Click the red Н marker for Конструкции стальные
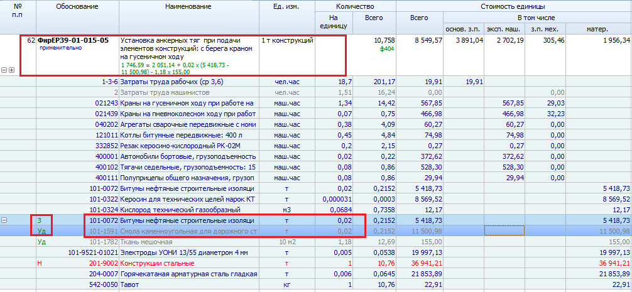This screenshot has width=632, height=292. point(40,263)
